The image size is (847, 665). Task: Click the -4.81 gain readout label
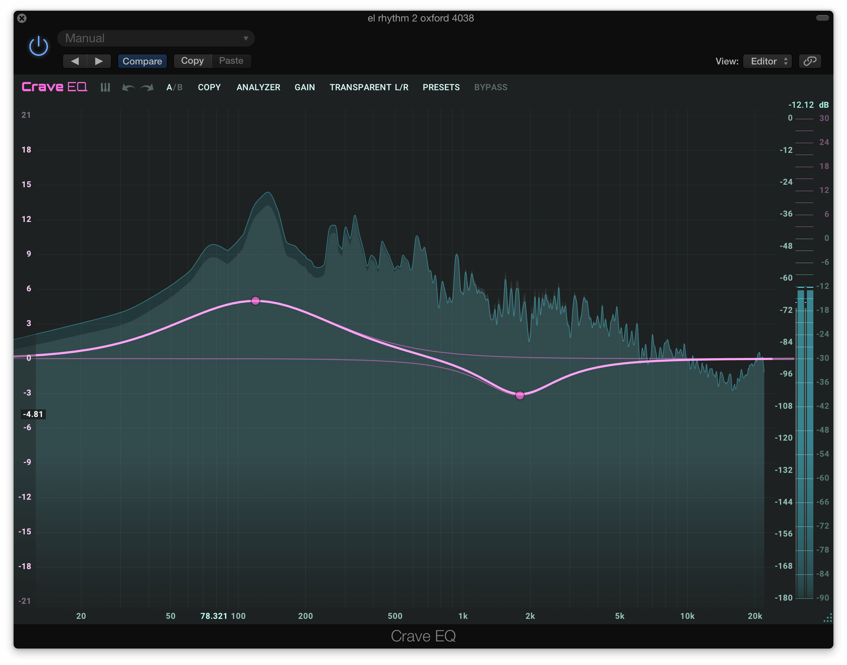tap(33, 414)
